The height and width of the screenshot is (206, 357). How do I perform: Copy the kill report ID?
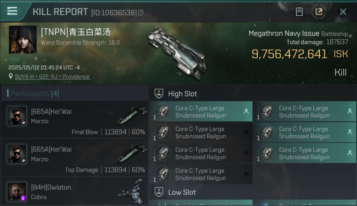(x=141, y=13)
